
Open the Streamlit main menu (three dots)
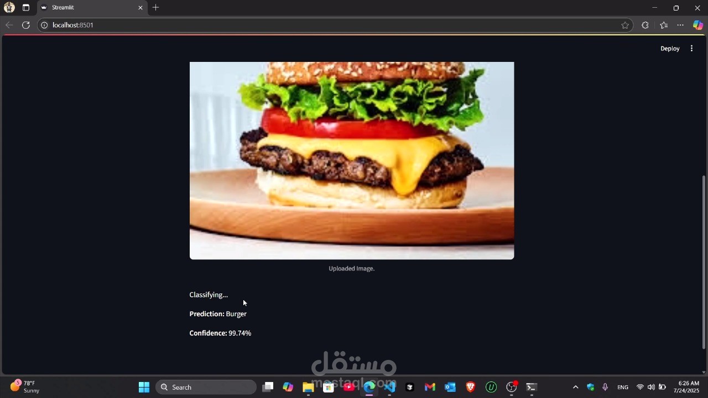pos(691,49)
